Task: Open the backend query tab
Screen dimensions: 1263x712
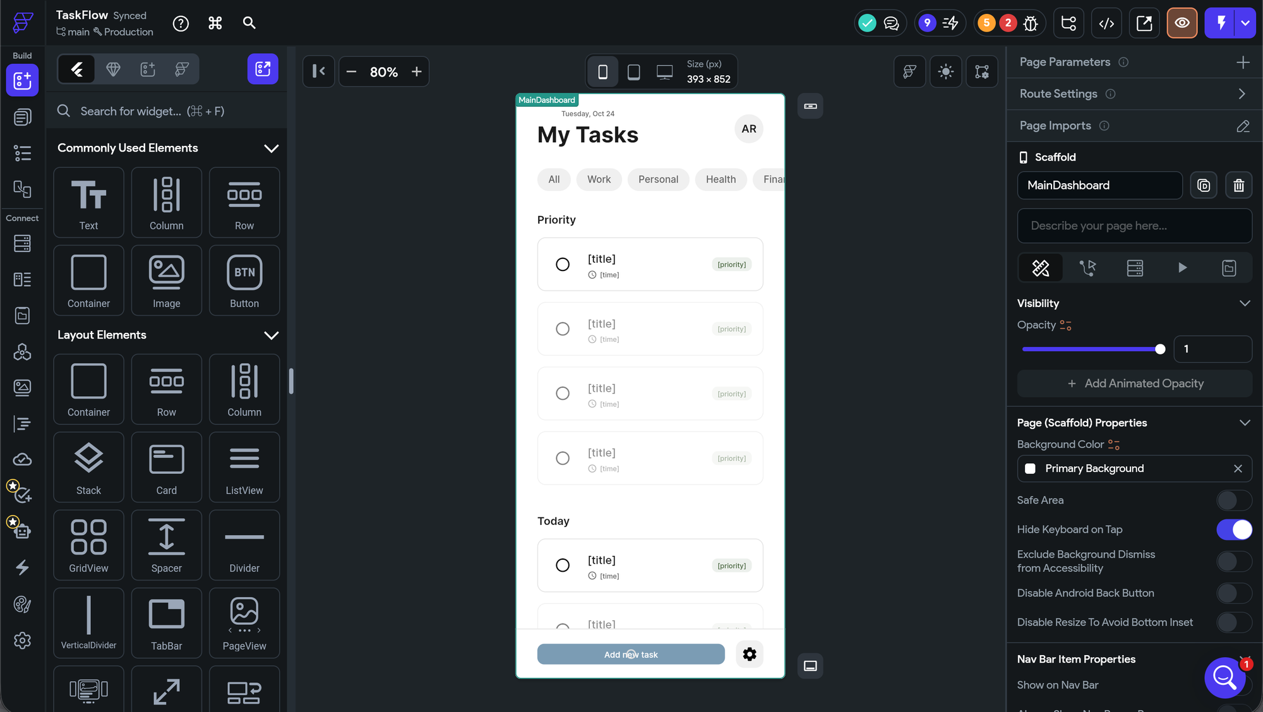Action: coord(1135,268)
